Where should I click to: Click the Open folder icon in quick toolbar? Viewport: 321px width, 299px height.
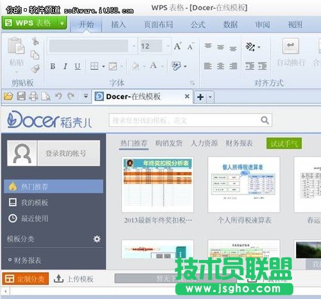8,97
